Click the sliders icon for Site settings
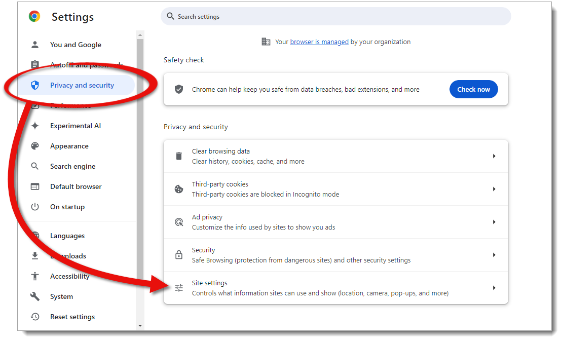Screen dimensions: 562x341 coord(179,288)
